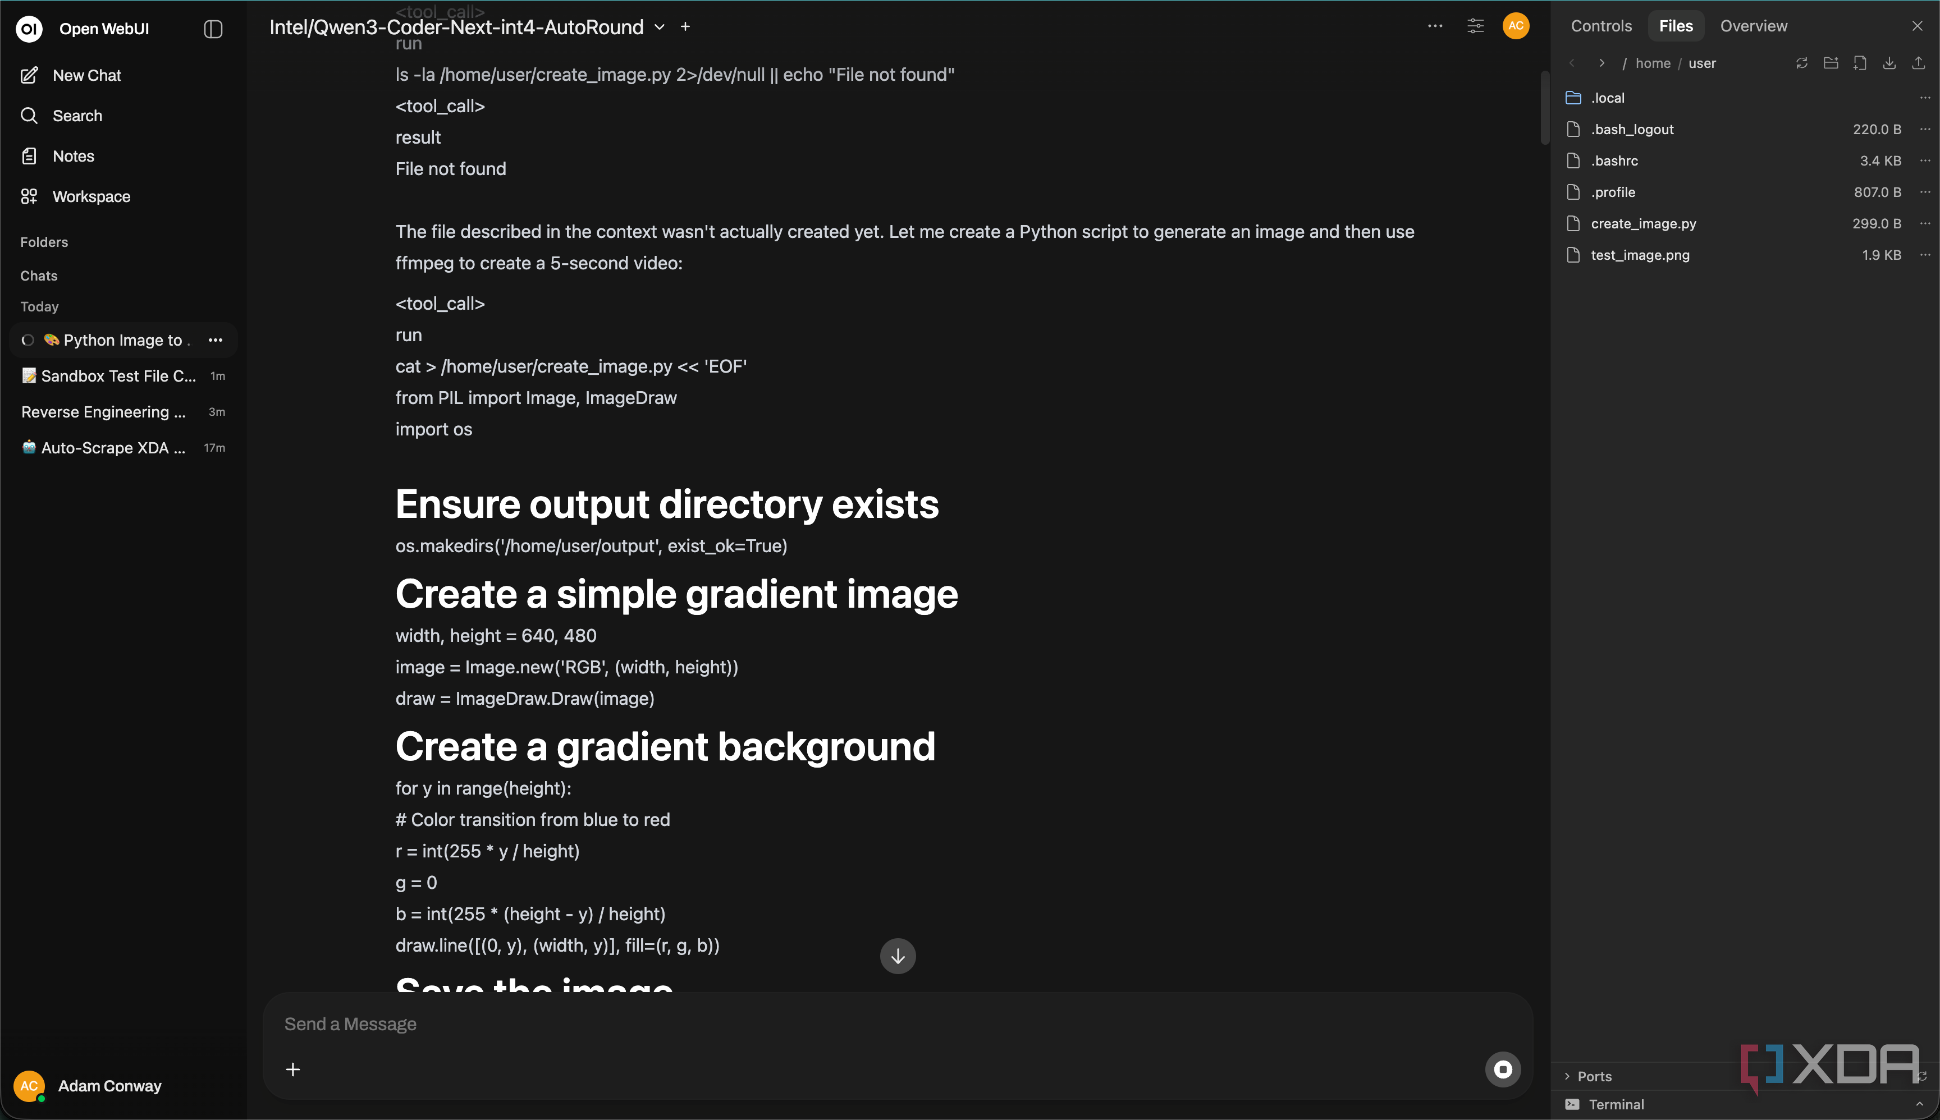Screen dimensions: 1940x1120
Task: Click the 'Ensure output directory exists' heading
Action: pos(666,504)
